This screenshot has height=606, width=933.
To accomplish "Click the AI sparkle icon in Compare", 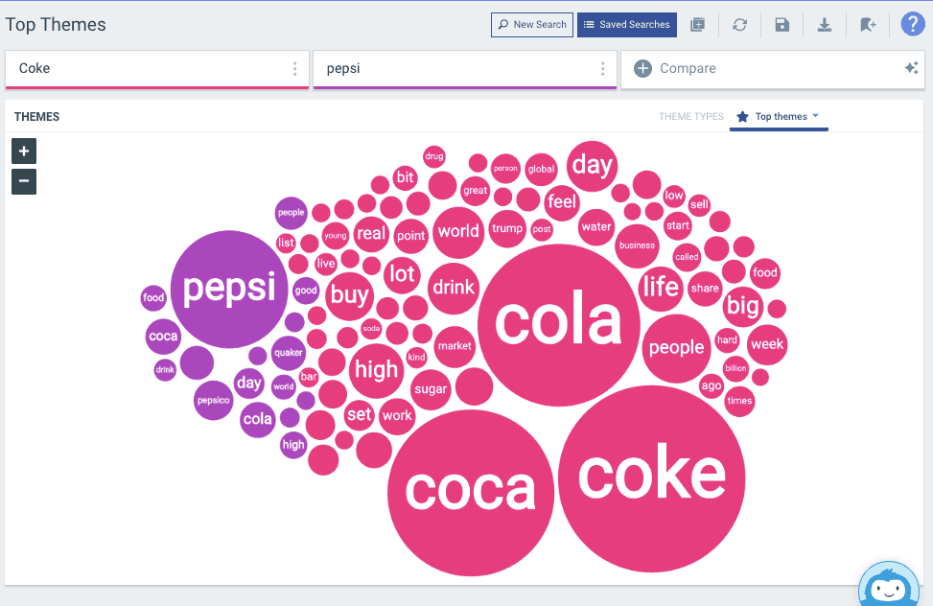I will (x=911, y=68).
